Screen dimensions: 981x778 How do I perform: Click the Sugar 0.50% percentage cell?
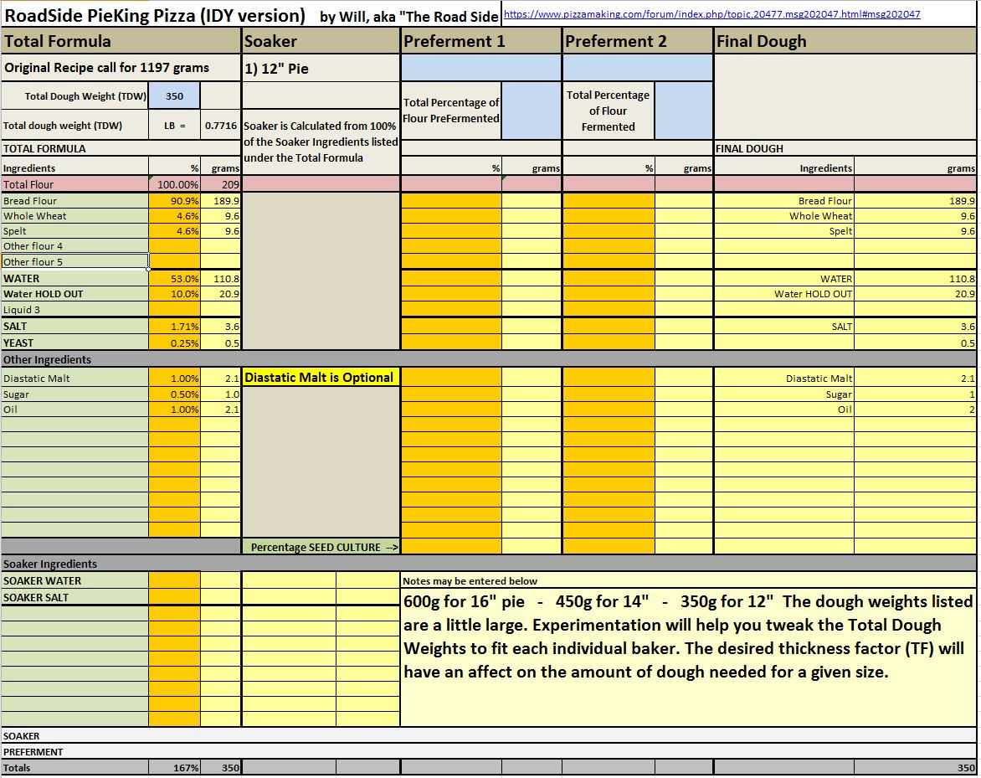click(x=174, y=394)
